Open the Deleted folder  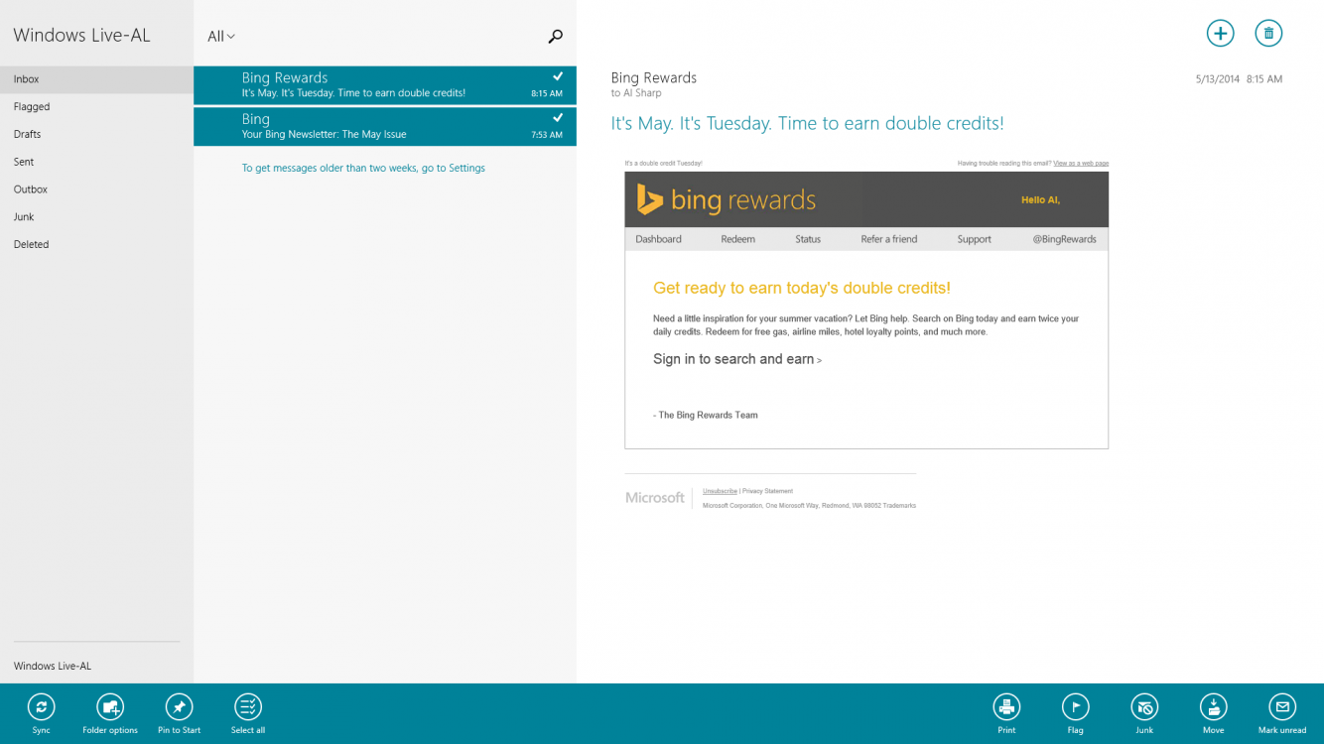pos(96,244)
